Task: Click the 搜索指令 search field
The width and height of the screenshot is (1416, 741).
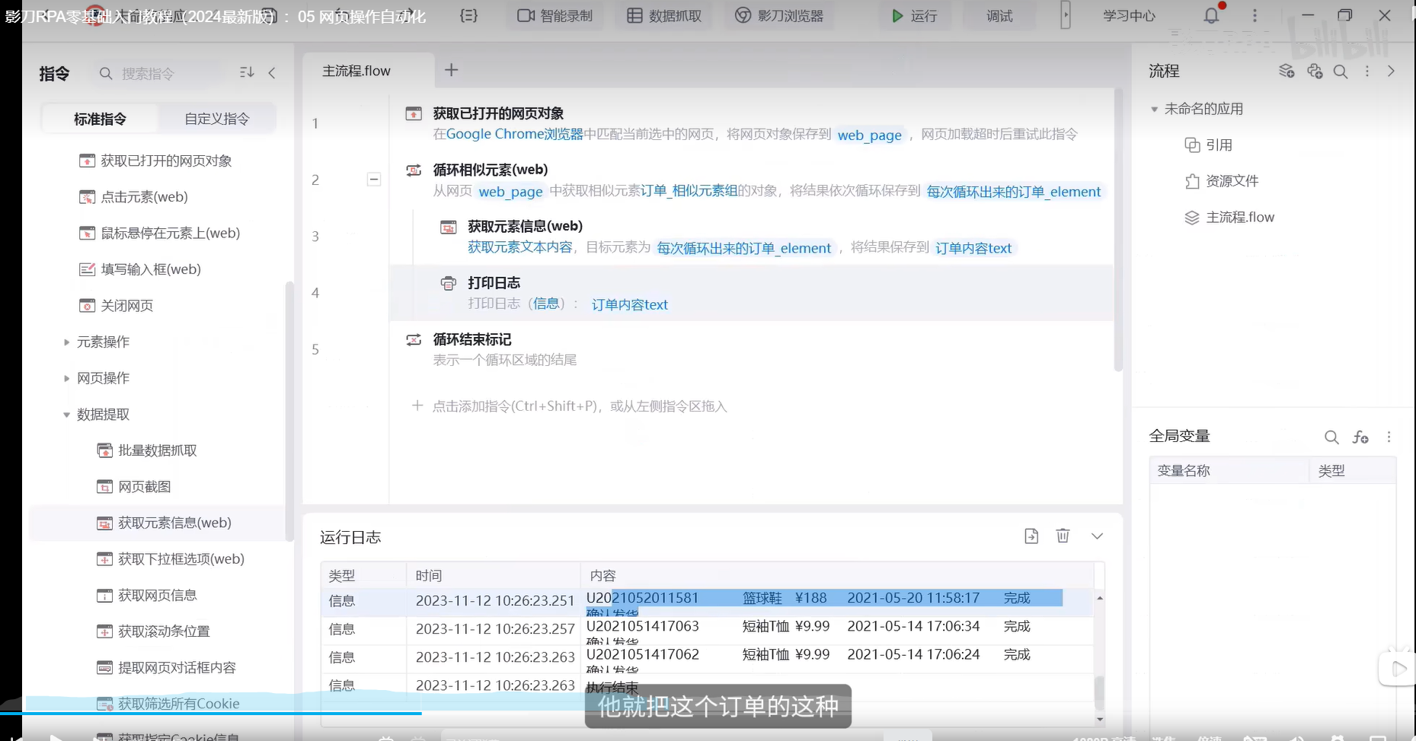Action: point(160,74)
